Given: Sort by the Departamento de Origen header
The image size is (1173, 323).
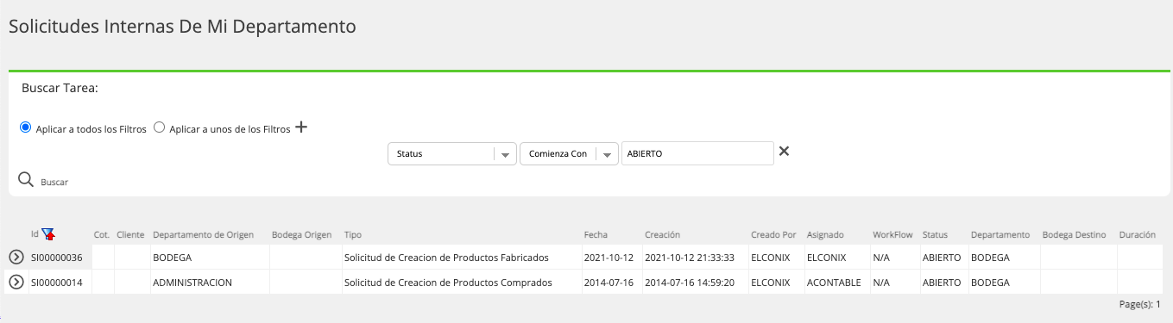Looking at the screenshot, I should coord(208,234).
